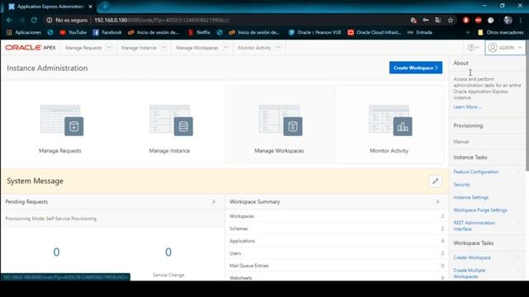Open the Manage Requests menu
529x297 pixels.
(x=83, y=48)
